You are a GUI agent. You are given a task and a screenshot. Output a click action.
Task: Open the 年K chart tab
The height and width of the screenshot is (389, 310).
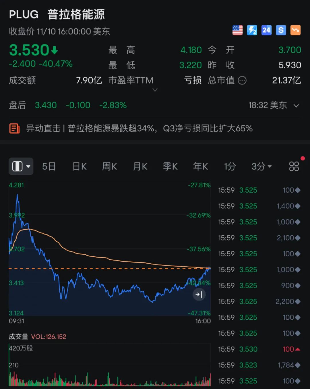[x=200, y=166]
